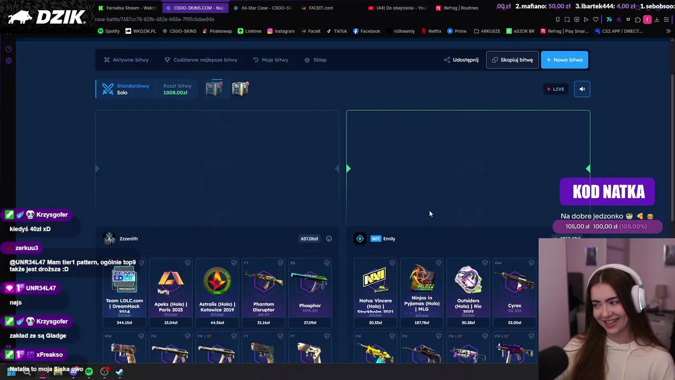Select the Standardowy Solo mode box

(x=126, y=89)
